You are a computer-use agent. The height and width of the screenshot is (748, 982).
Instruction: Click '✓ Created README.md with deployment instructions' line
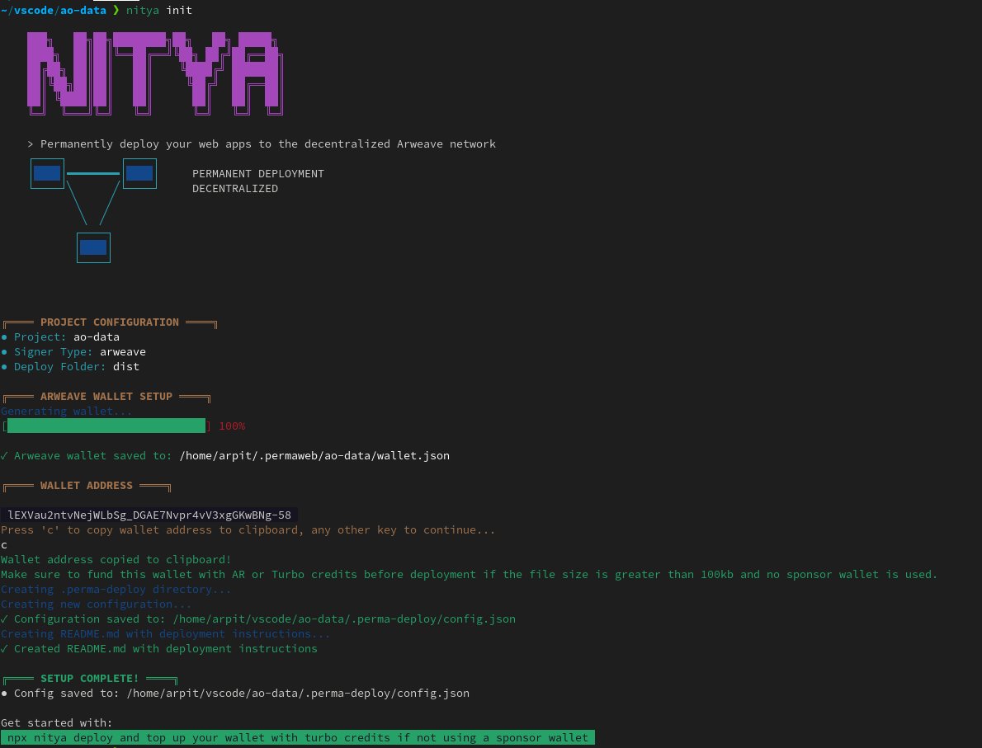(159, 648)
